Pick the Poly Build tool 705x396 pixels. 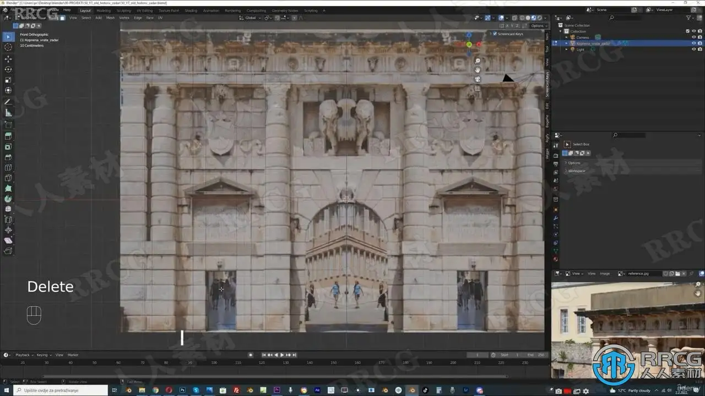(x=8, y=189)
